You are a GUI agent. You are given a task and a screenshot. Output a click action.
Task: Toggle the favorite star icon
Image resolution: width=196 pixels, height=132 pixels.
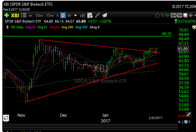pyautogui.click(x=158, y=15)
